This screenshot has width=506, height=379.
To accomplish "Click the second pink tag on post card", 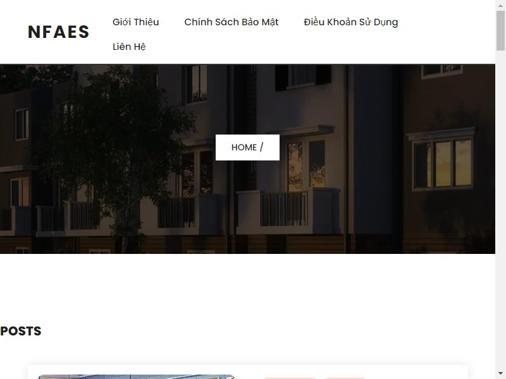I will point(345,378).
